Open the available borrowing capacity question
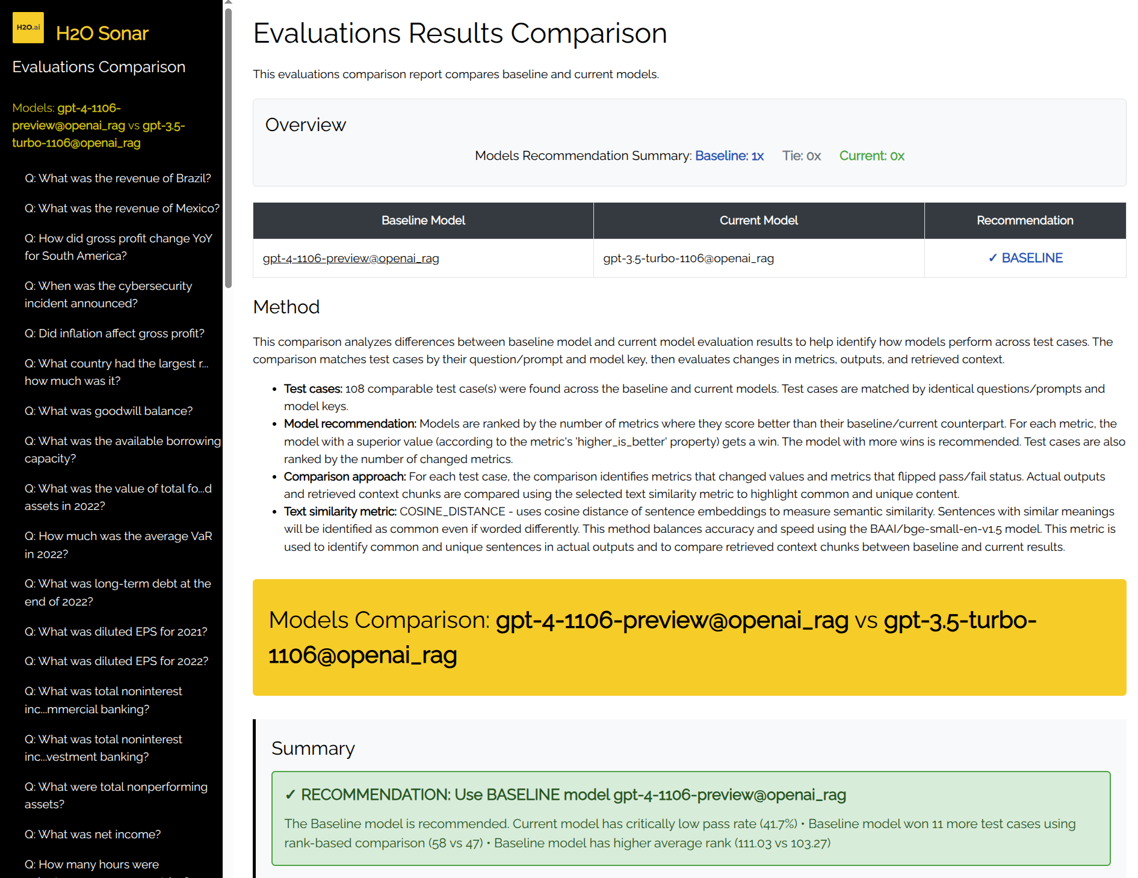The width and height of the screenshot is (1138, 878). pos(123,450)
